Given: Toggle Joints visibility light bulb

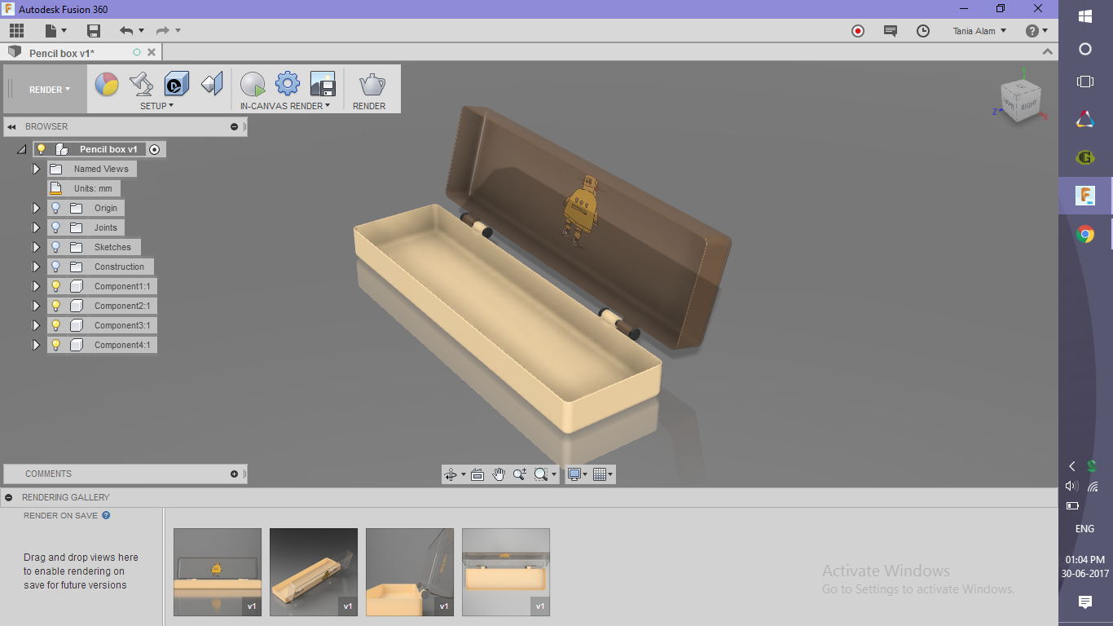Looking at the screenshot, I should point(55,227).
